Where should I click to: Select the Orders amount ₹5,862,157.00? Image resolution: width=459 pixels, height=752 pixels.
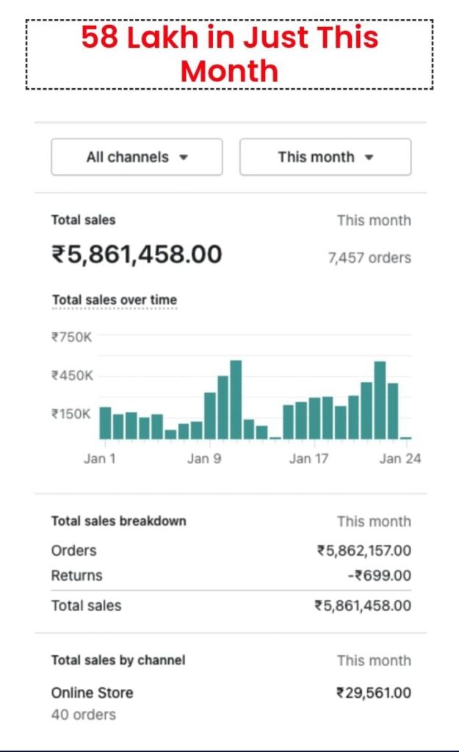pos(364,551)
